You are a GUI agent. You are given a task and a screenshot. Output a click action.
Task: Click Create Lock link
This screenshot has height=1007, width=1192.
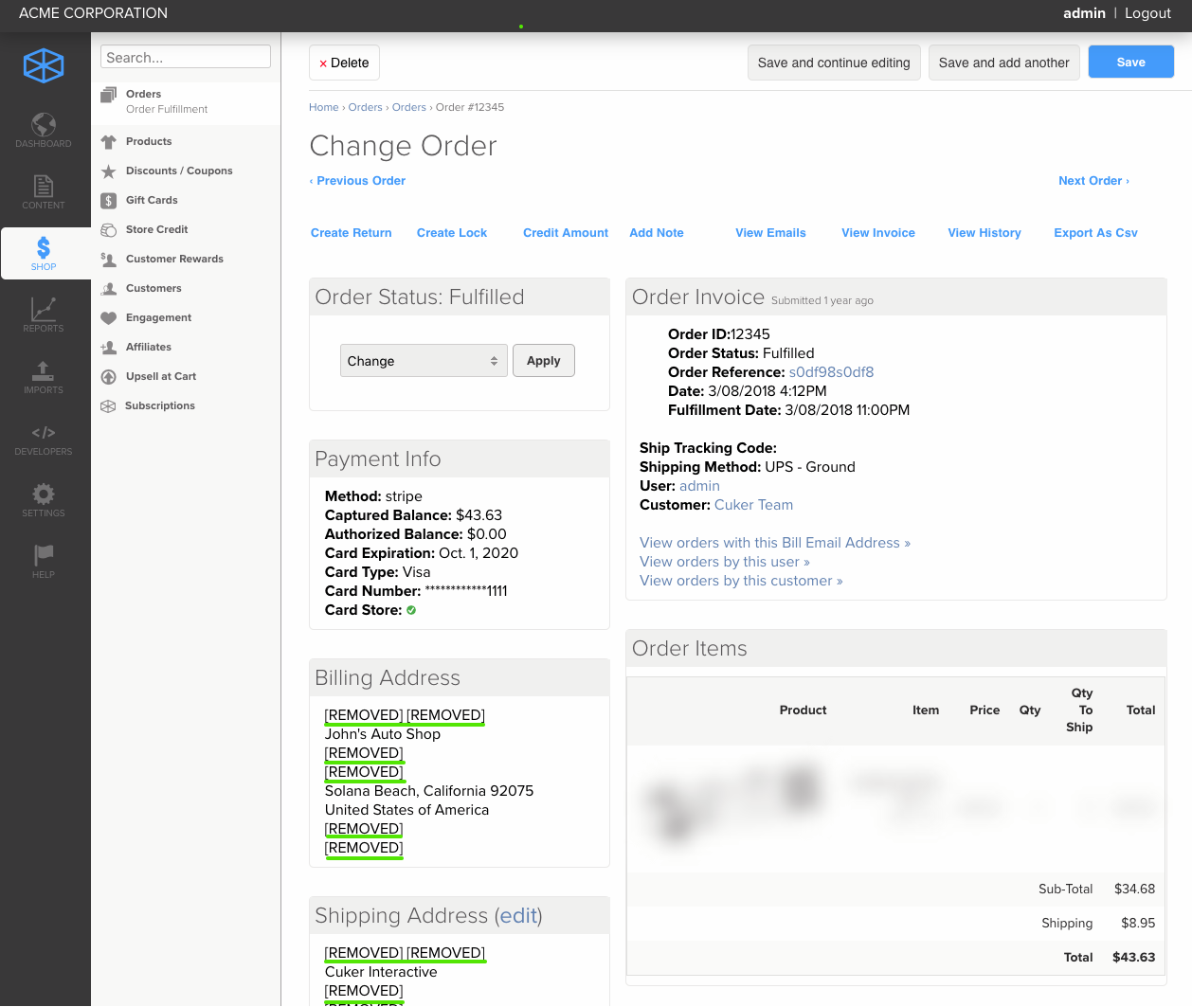[x=452, y=233]
